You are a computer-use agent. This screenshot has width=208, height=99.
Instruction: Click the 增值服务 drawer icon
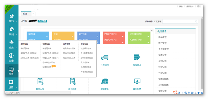(105, 81)
